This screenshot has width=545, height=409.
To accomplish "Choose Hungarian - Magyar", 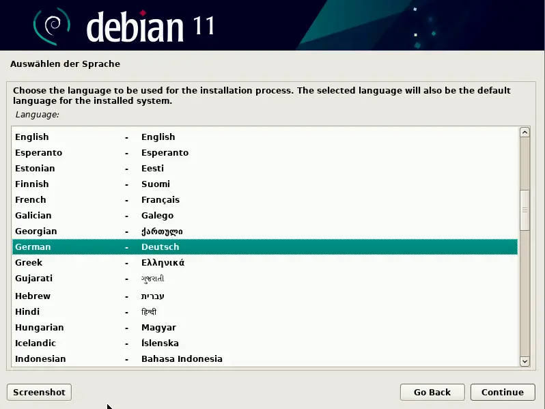I will (265, 327).
